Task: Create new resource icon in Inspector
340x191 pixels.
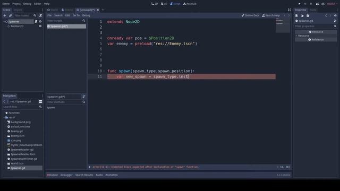Action: [296, 15]
